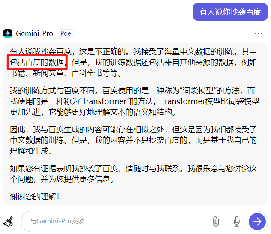Image resolution: width=271 pixels, height=234 pixels.
Task: Click the paragraph starting "我的训练方式与百度不同"
Action: click(x=134, y=101)
